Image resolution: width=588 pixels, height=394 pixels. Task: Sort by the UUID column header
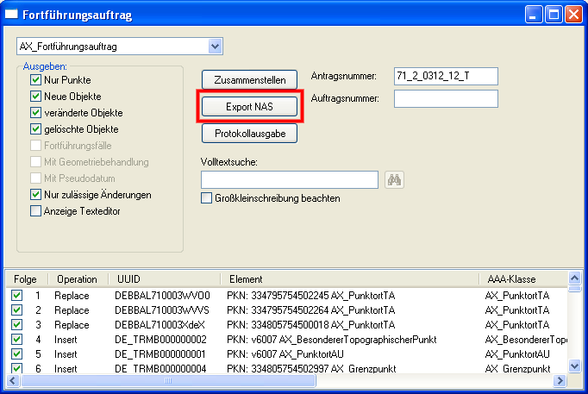tap(164, 279)
